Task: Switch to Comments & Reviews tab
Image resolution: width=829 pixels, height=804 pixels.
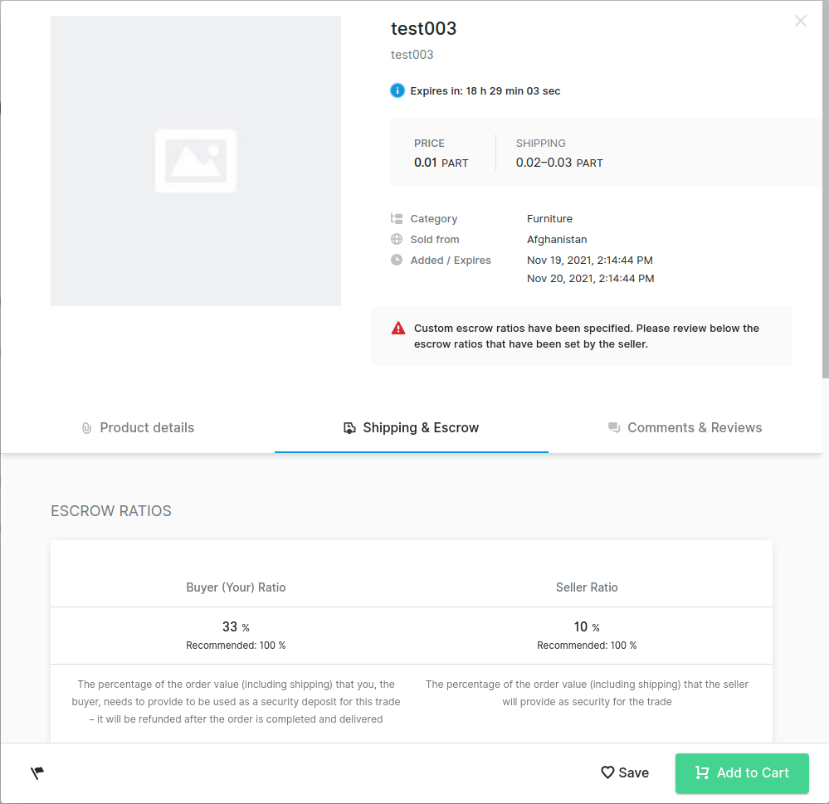Action: [685, 427]
